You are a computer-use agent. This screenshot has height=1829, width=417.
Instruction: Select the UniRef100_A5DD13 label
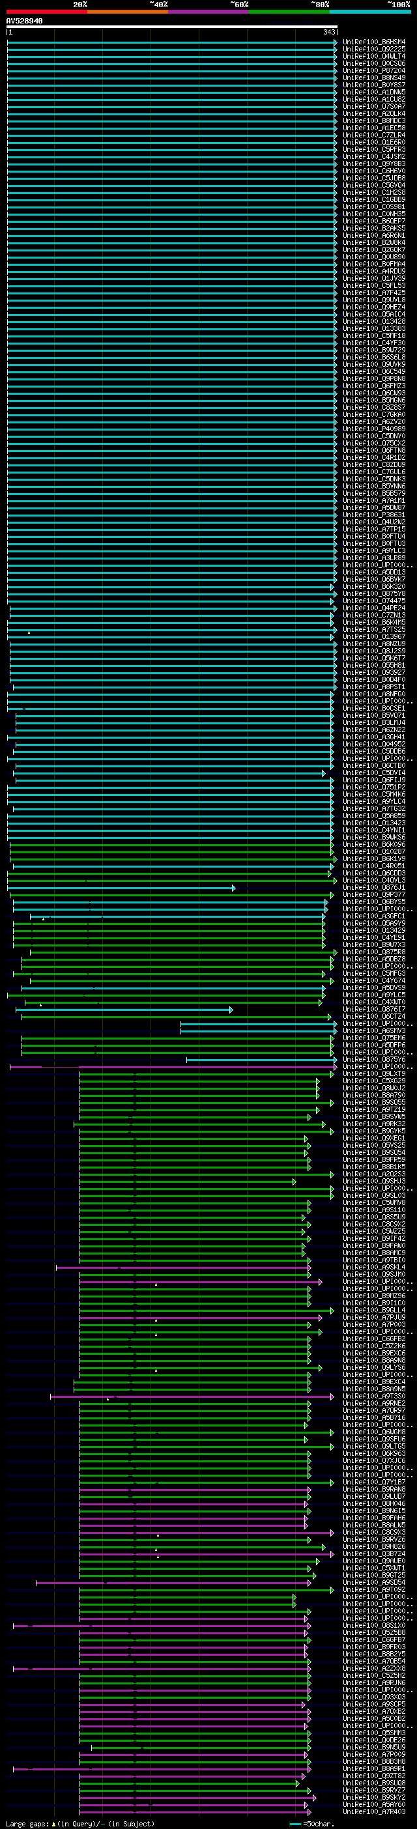coord(373,572)
